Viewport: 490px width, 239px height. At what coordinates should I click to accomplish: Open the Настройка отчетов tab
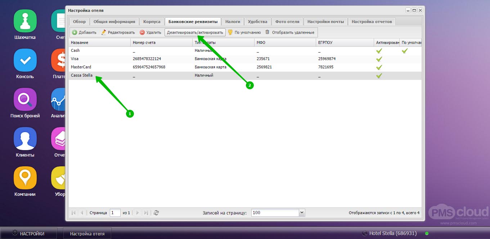(x=372, y=22)
